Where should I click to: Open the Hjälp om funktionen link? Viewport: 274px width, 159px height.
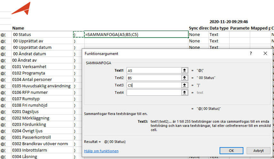pyautogui.click(x=101, y=151)
